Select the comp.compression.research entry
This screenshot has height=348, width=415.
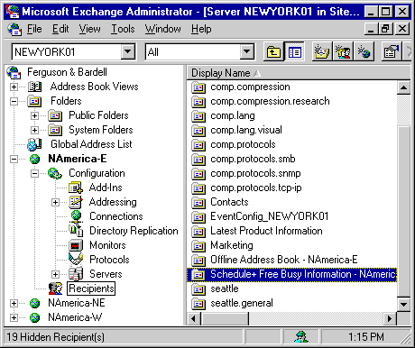coord(270,101)
